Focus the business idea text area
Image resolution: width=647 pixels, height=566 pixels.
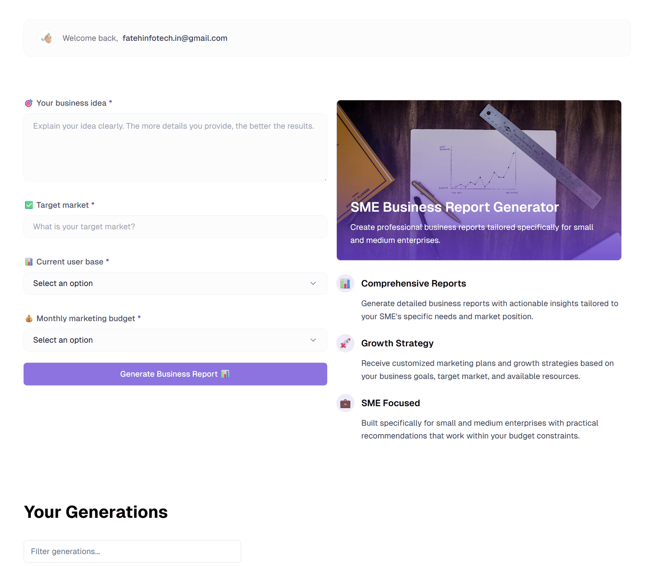[175, 148]
